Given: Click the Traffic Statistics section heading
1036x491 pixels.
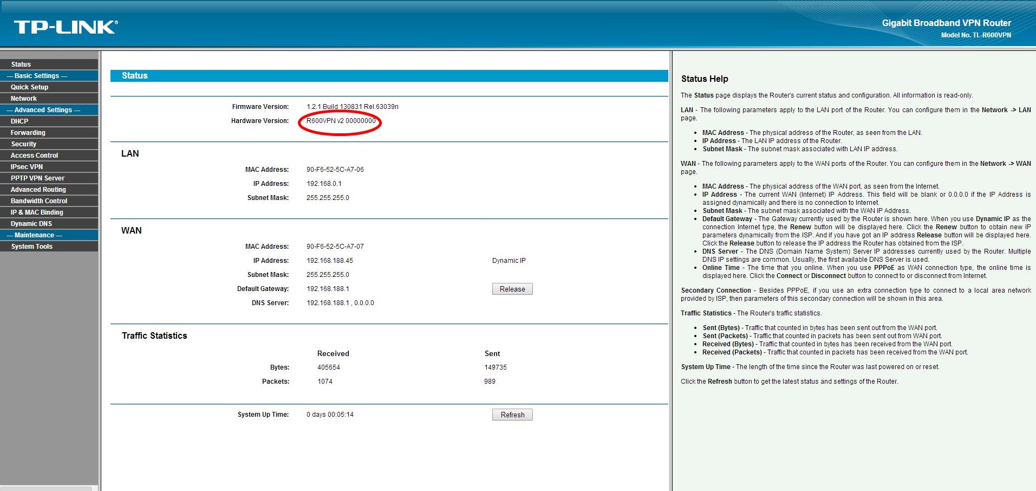Looking at the screenshot, I should tap(154, 335).
